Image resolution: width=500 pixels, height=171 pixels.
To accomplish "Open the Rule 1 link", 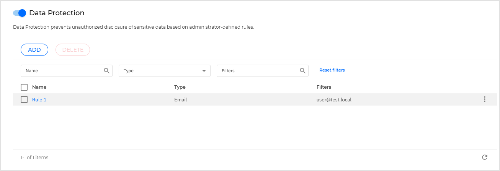I will 39,100.
